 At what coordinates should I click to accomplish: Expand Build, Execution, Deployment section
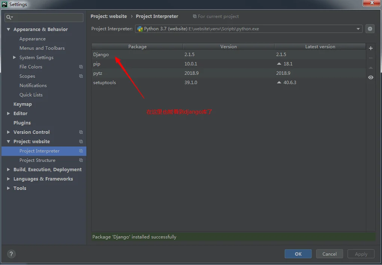tap(8, 169)
